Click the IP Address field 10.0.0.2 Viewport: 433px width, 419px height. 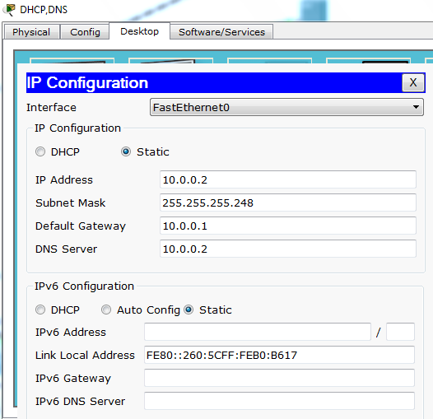pyautogui.click(x=288, y=179)
